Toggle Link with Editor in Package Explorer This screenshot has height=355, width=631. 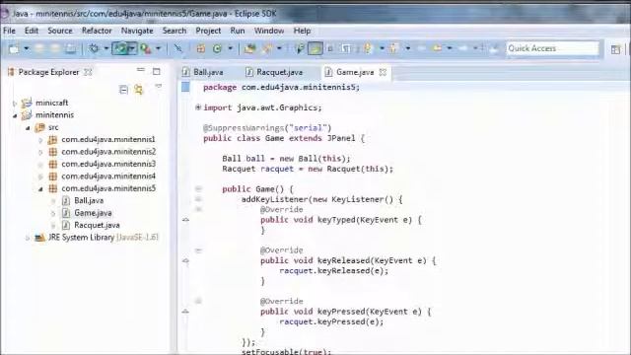pyautogui.click(x=139, y=89)
